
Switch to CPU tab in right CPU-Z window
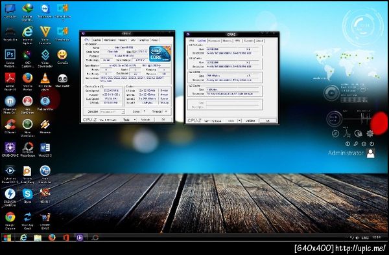pos(191,41)
